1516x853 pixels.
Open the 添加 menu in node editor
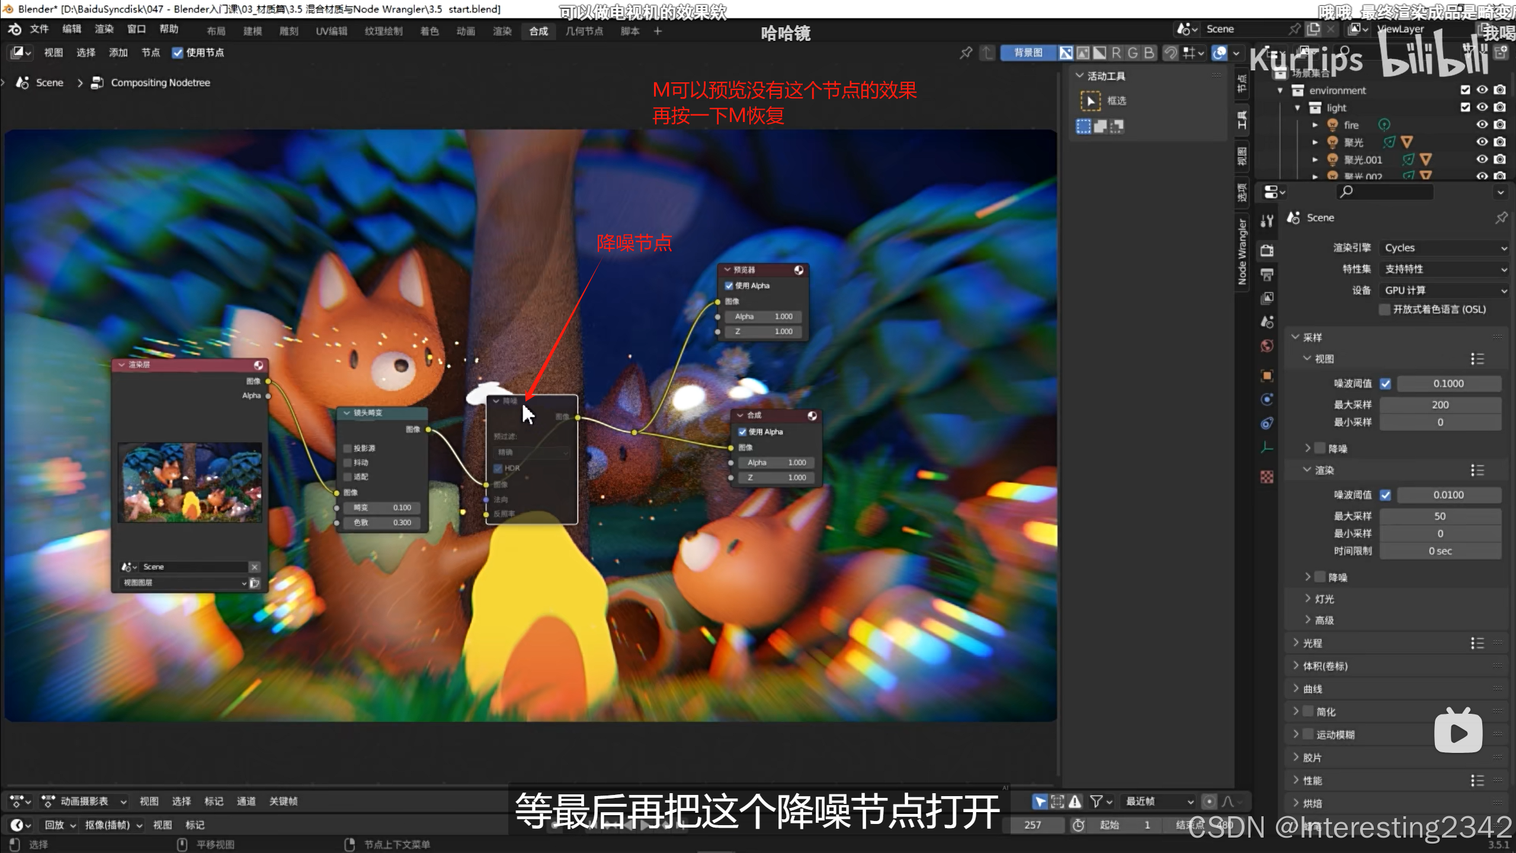118,53
